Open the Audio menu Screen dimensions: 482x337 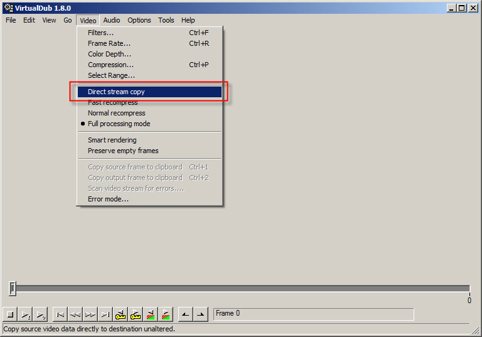(x=112, y=20)
